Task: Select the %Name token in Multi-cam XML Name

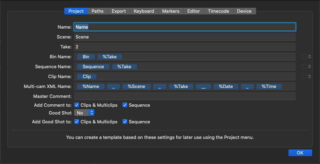Action: [91, 86]
